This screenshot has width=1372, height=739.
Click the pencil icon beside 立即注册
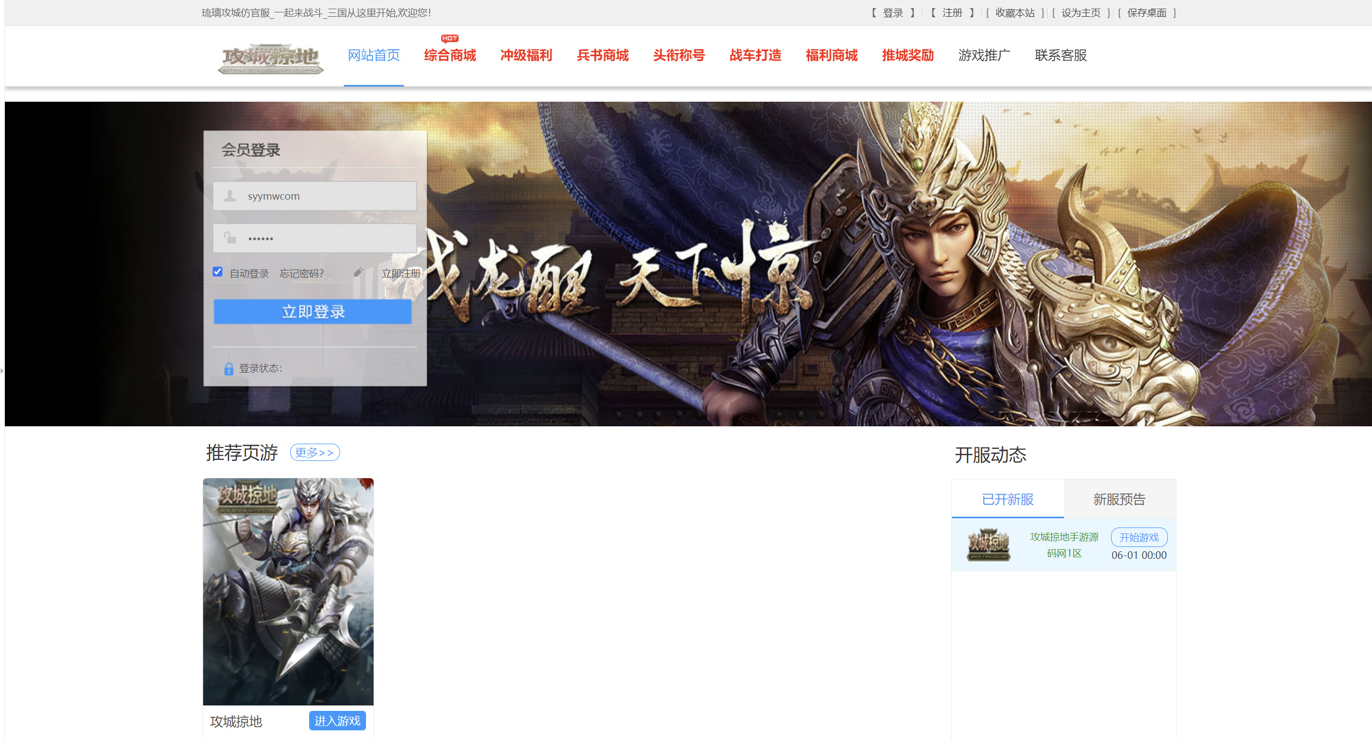point(358,273)
